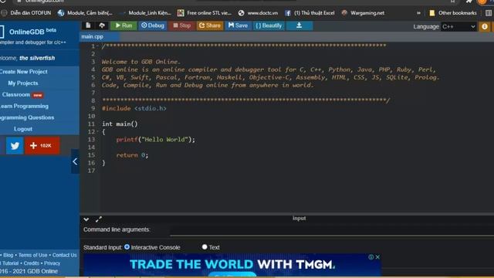Open Thủ thuật Excel Facebook bookmark
494x278 pixels.
pos(310,13)
